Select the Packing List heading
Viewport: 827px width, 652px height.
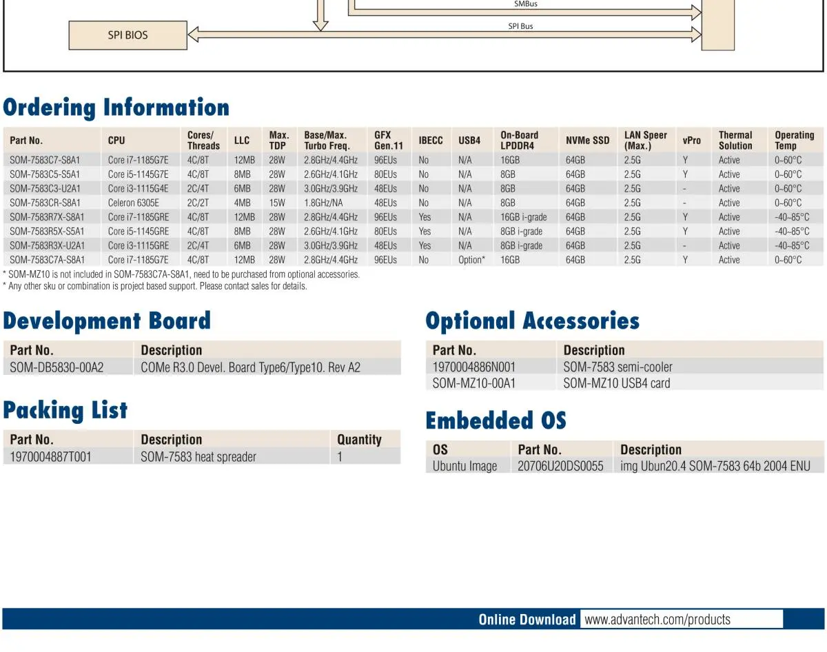click(65, 411)
